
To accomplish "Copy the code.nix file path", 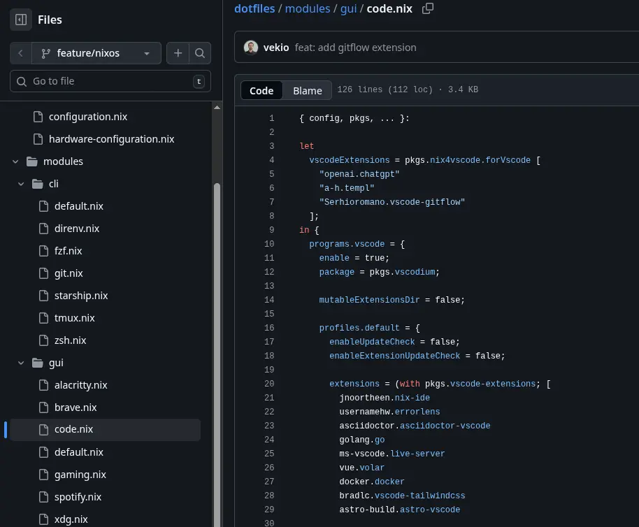I will [x=427, y=8].
